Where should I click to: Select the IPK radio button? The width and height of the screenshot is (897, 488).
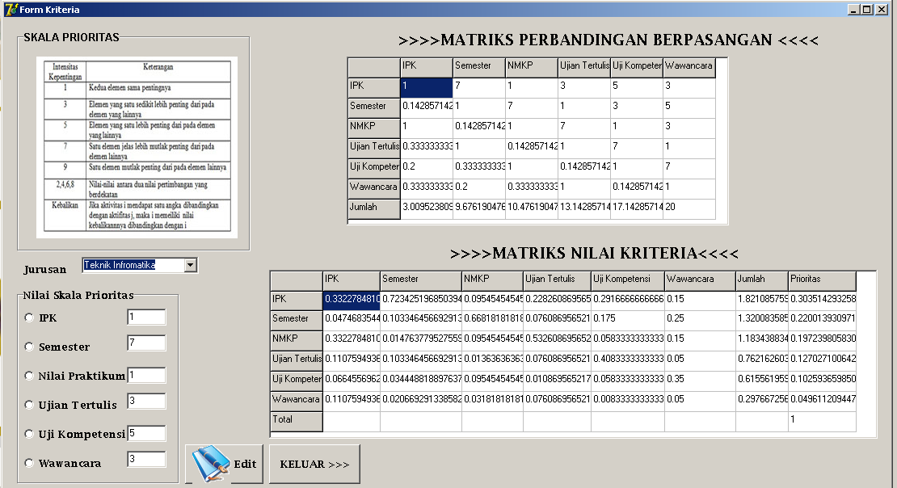pyautogui.click(x=28, y=318)
